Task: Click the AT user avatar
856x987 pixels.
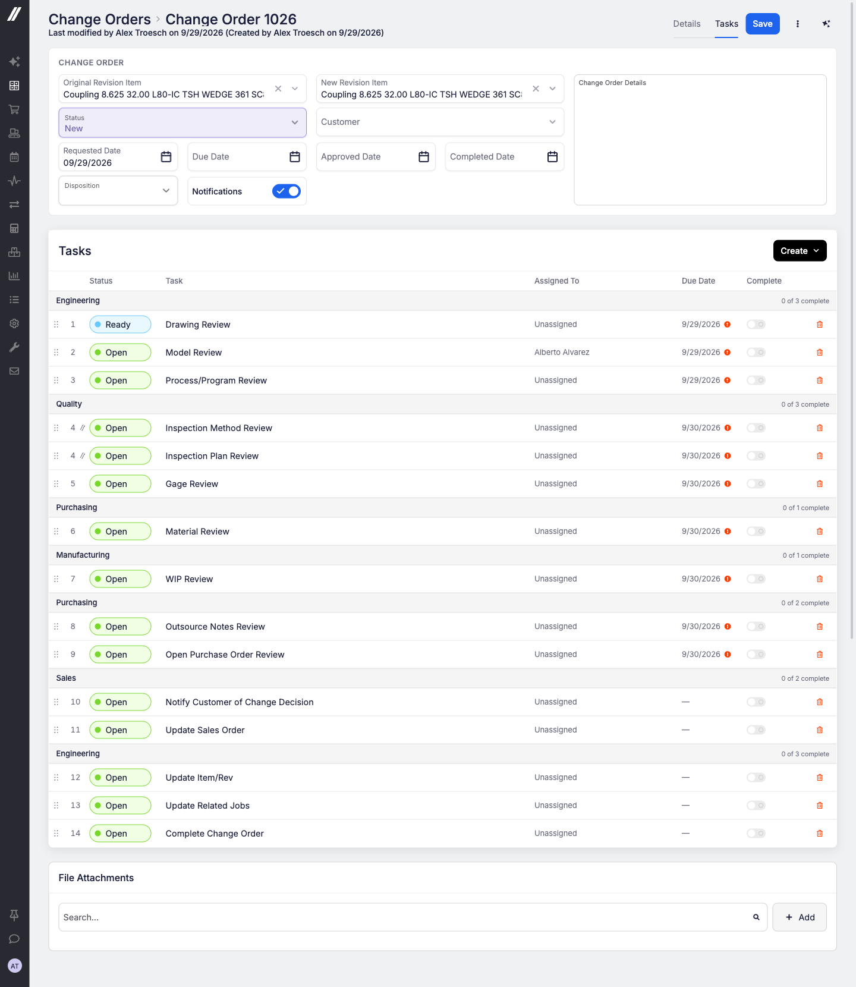Action: [15, 966]
